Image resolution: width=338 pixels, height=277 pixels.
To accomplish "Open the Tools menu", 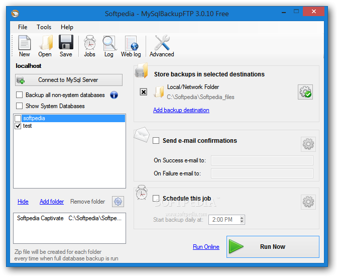I will tap(44, 27).
